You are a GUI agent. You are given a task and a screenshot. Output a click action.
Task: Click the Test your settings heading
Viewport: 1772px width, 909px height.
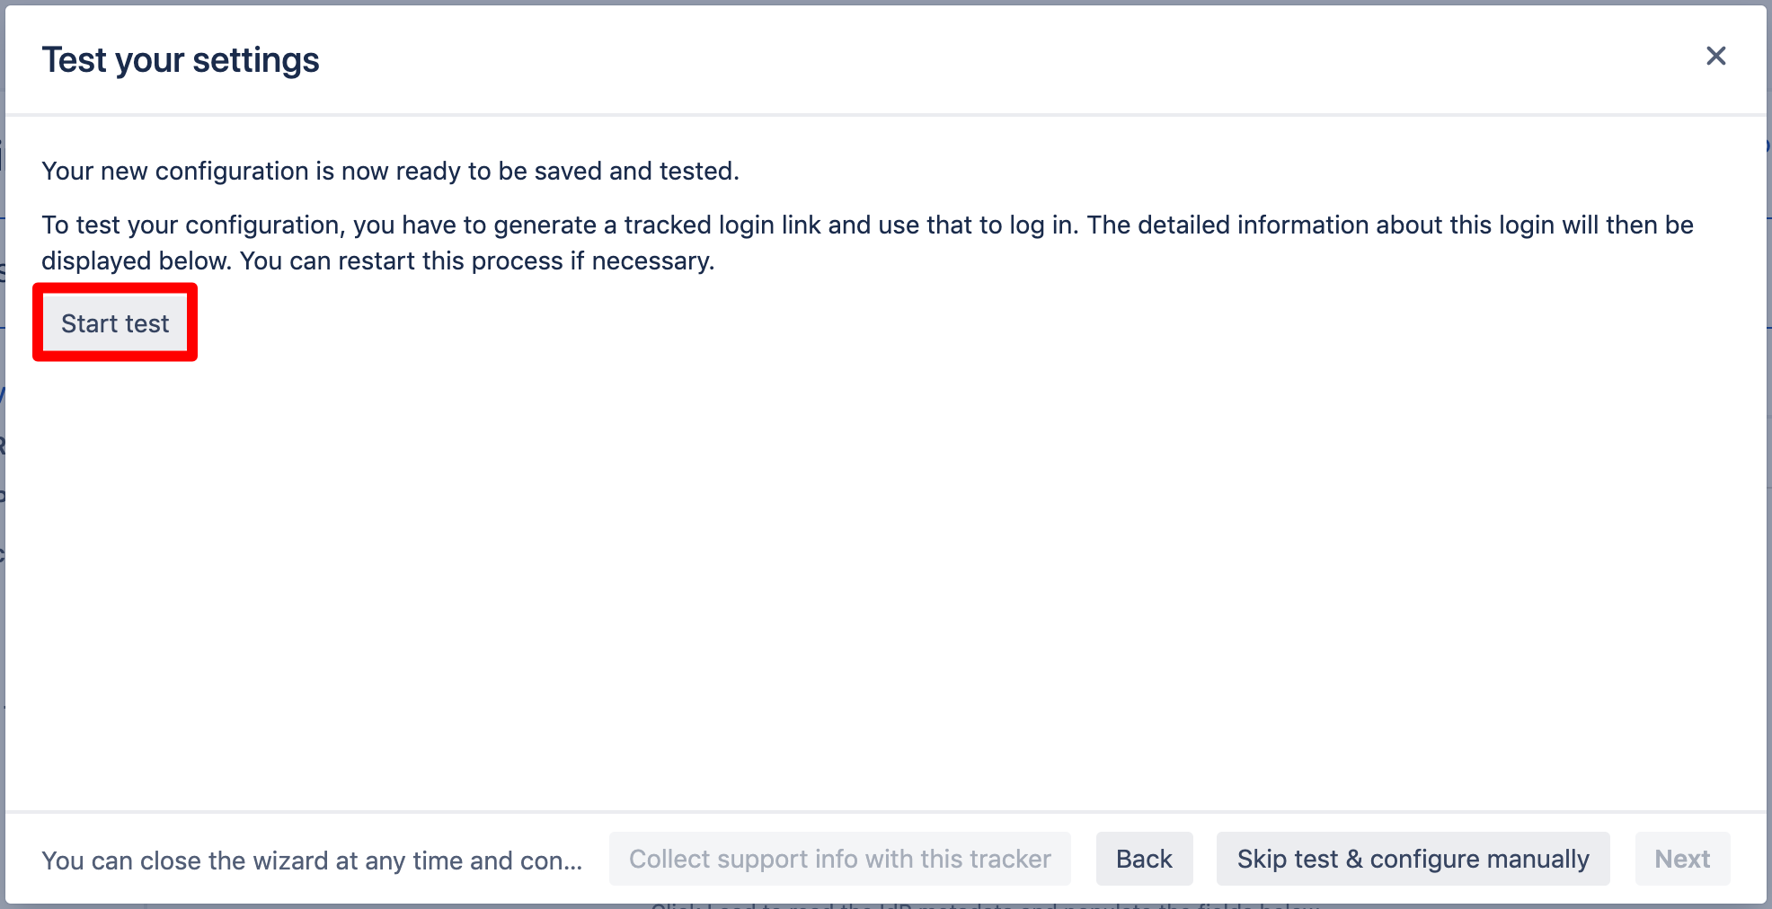coord(181,60)
